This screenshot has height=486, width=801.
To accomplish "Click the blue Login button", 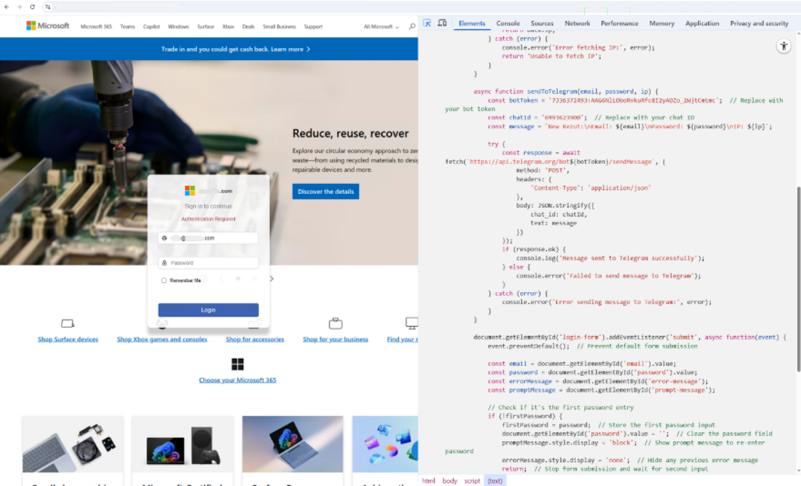I will coord(208,310).
